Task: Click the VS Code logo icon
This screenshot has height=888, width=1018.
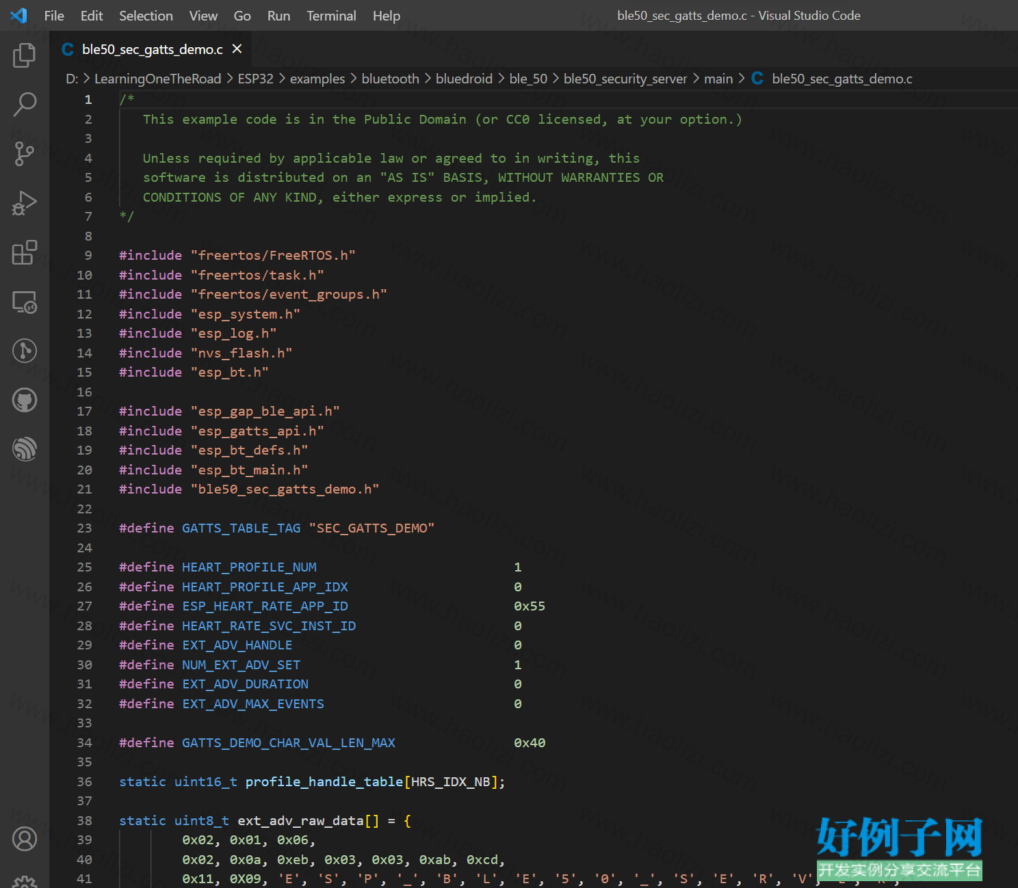Action: coord(18,15)
